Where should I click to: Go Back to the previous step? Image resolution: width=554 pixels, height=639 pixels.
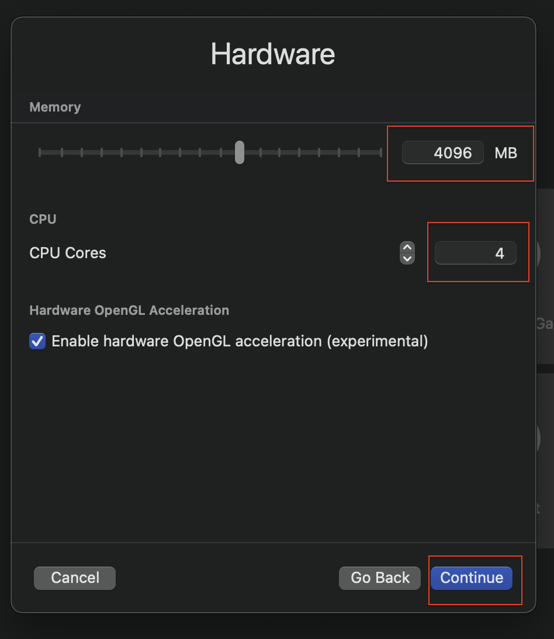(x=380, y=578)
